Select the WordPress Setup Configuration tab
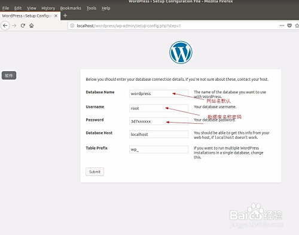 [30, 16]
